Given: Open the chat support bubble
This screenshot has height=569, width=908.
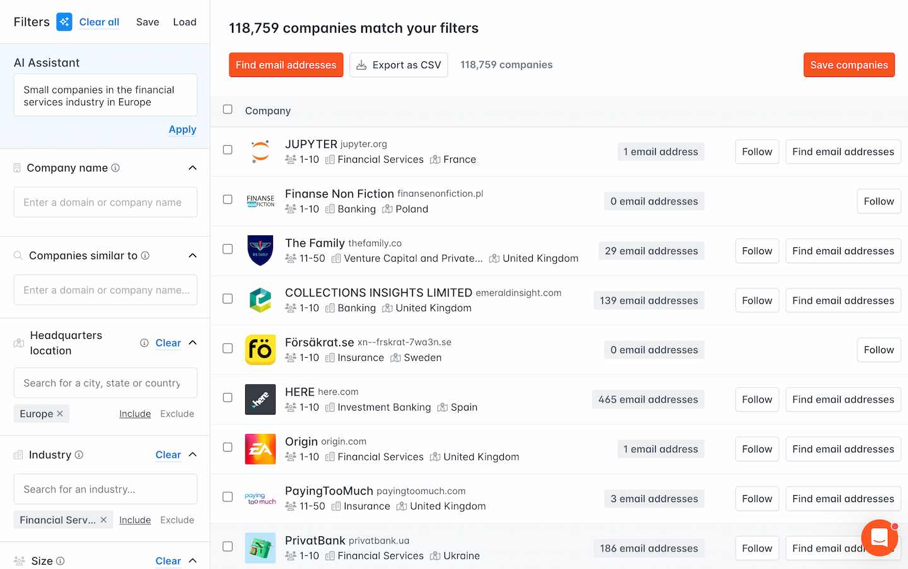Looking at the screenshot, I should (879, 537).
